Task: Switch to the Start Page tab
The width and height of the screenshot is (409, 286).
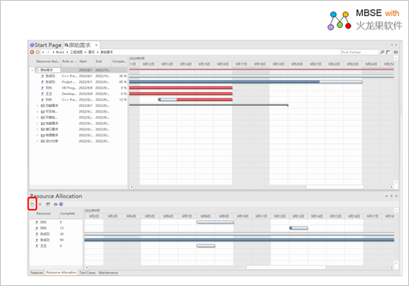Action: [x=46, y=45]
